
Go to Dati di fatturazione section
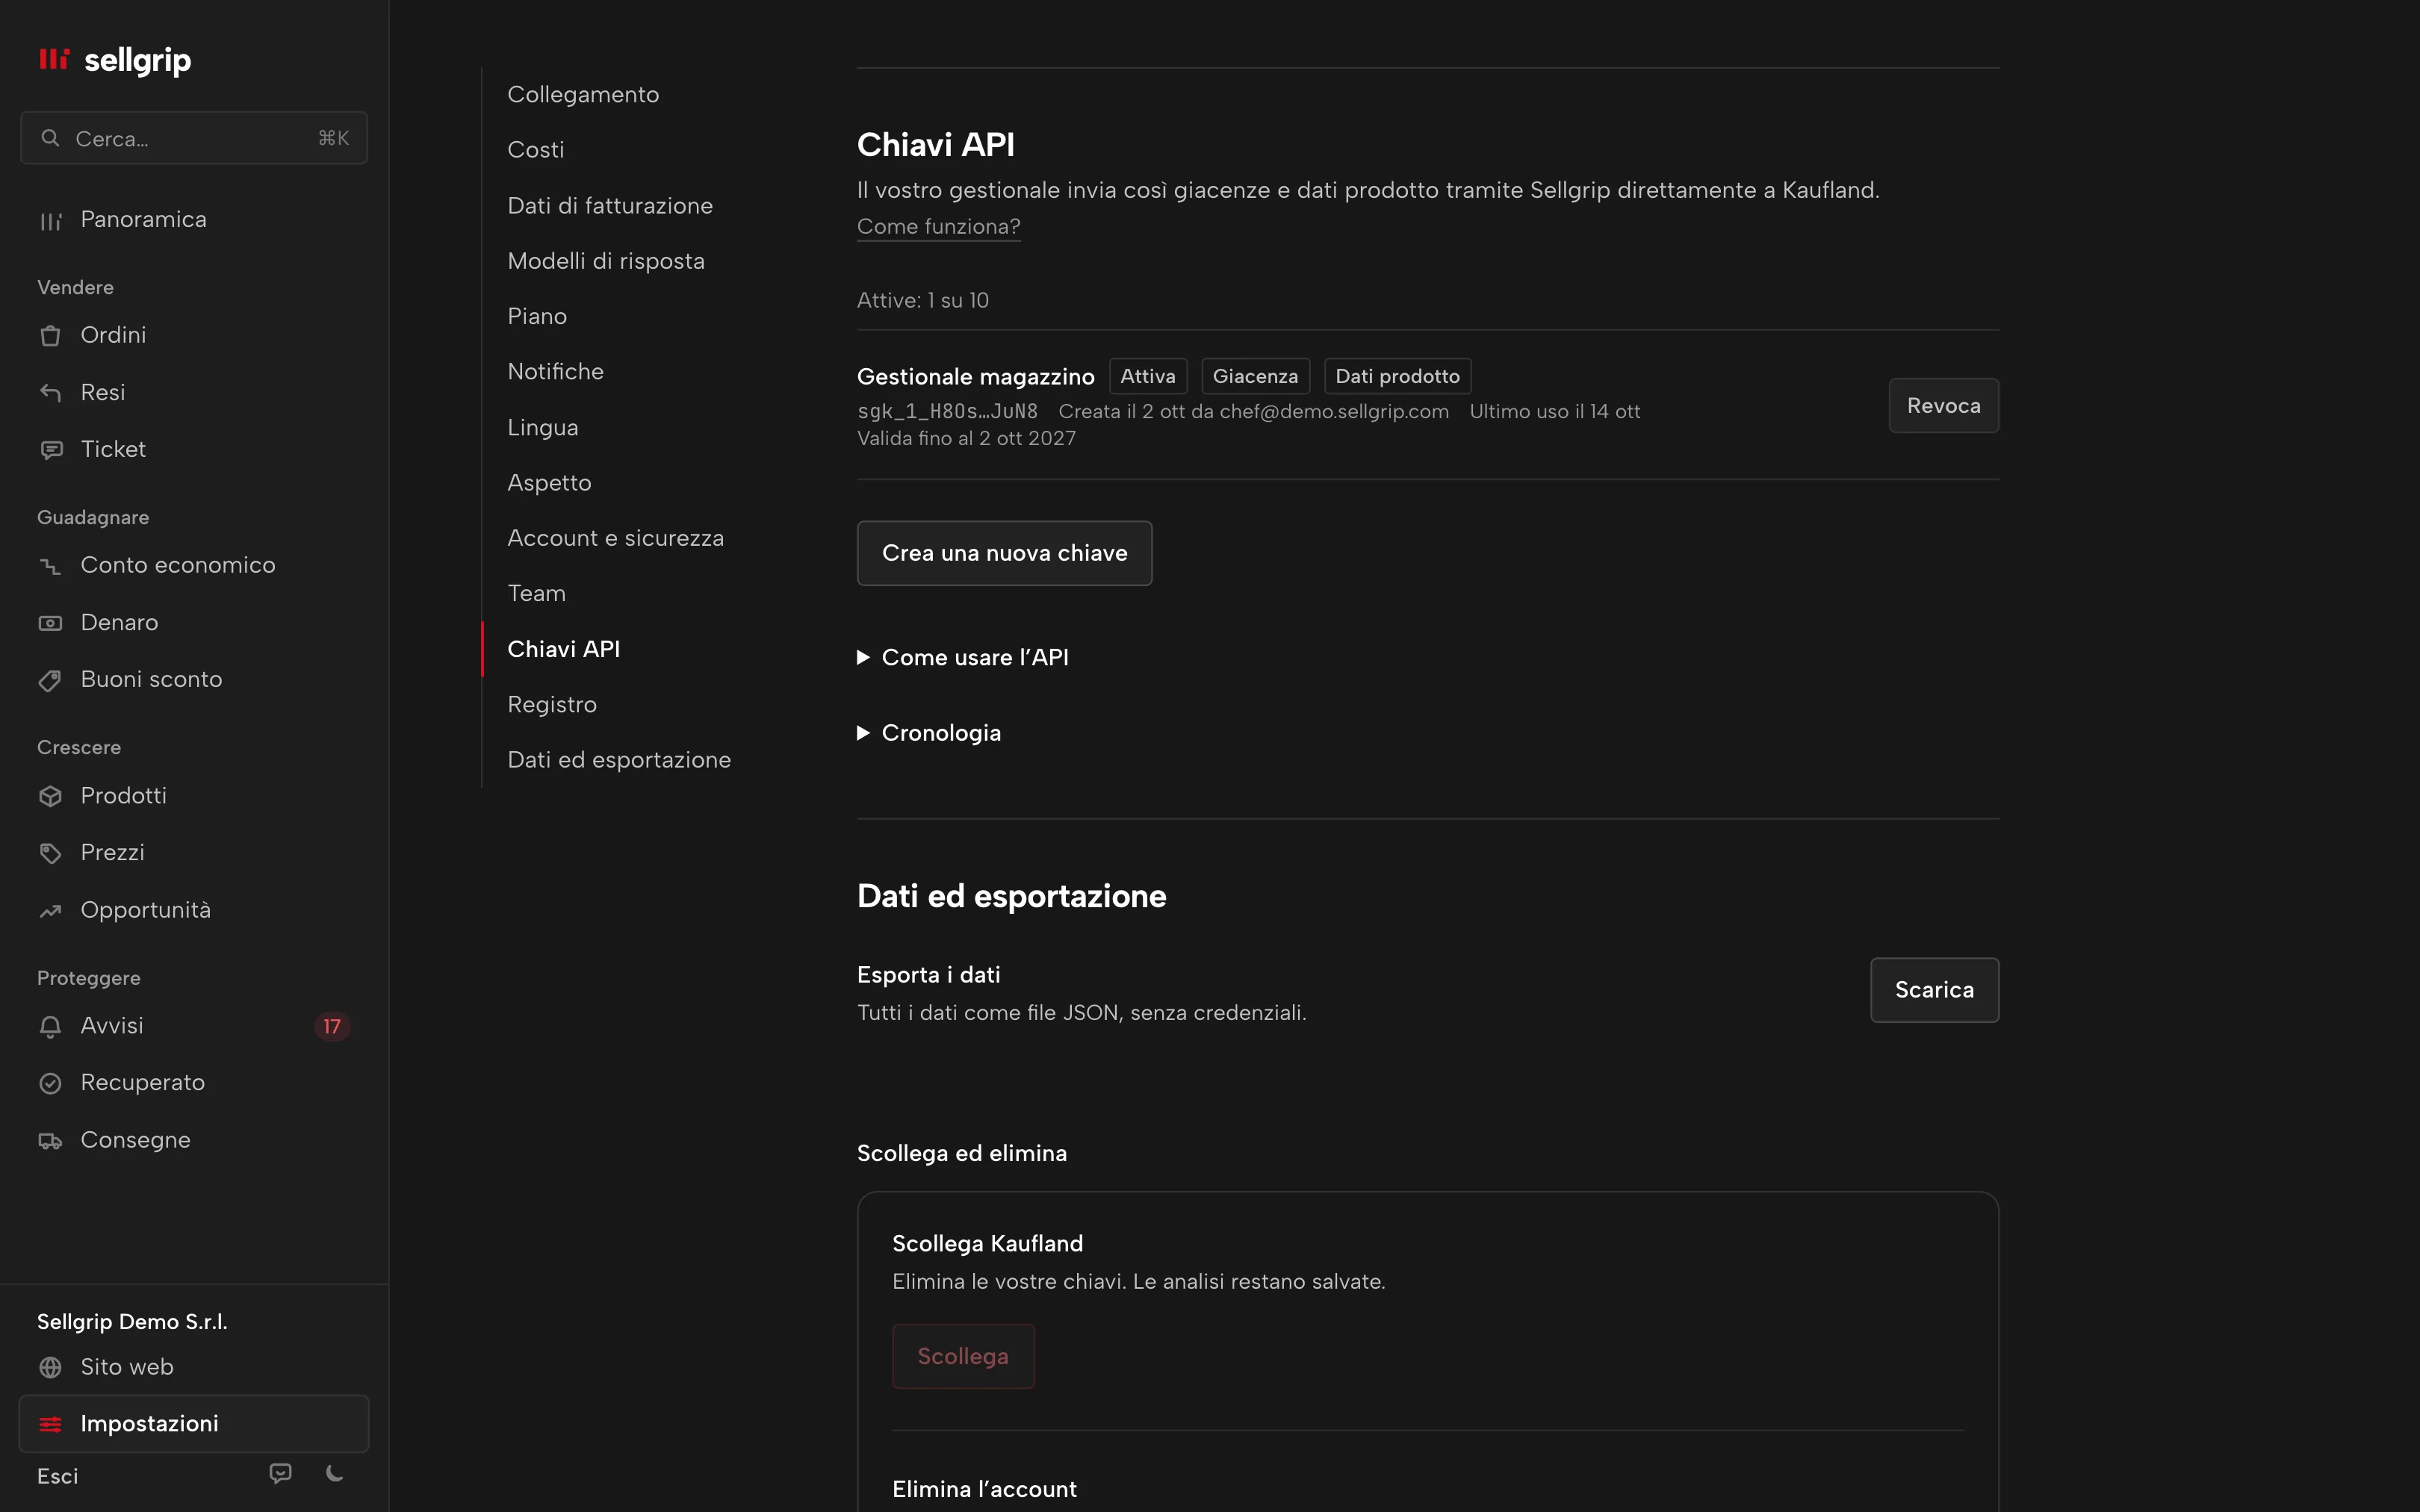610,205
